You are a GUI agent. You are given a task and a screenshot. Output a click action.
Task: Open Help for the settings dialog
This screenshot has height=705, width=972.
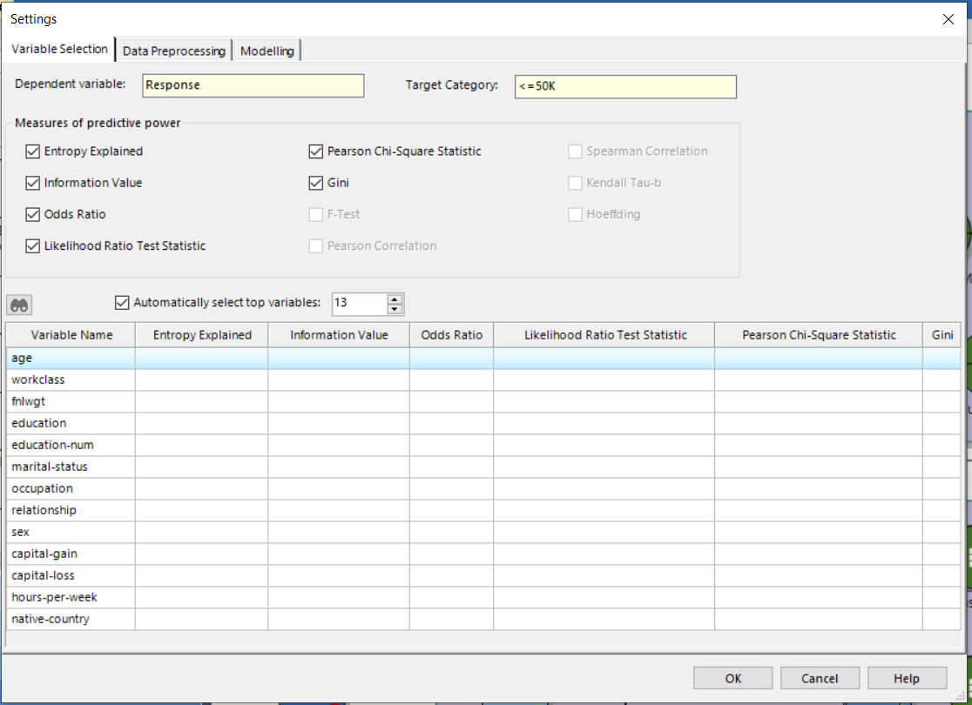pos(907,678)
